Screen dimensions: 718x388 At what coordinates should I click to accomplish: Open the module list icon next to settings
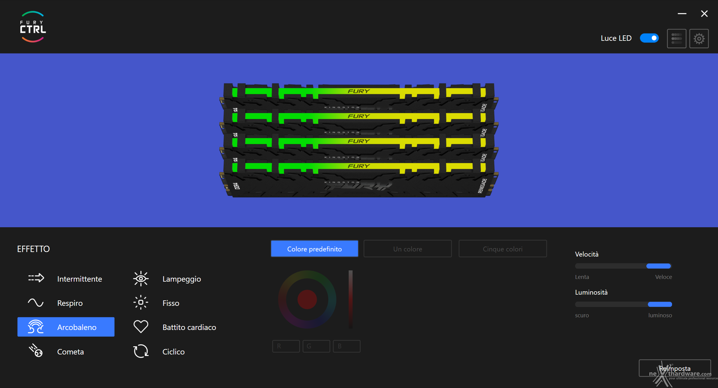coord(677,38)
